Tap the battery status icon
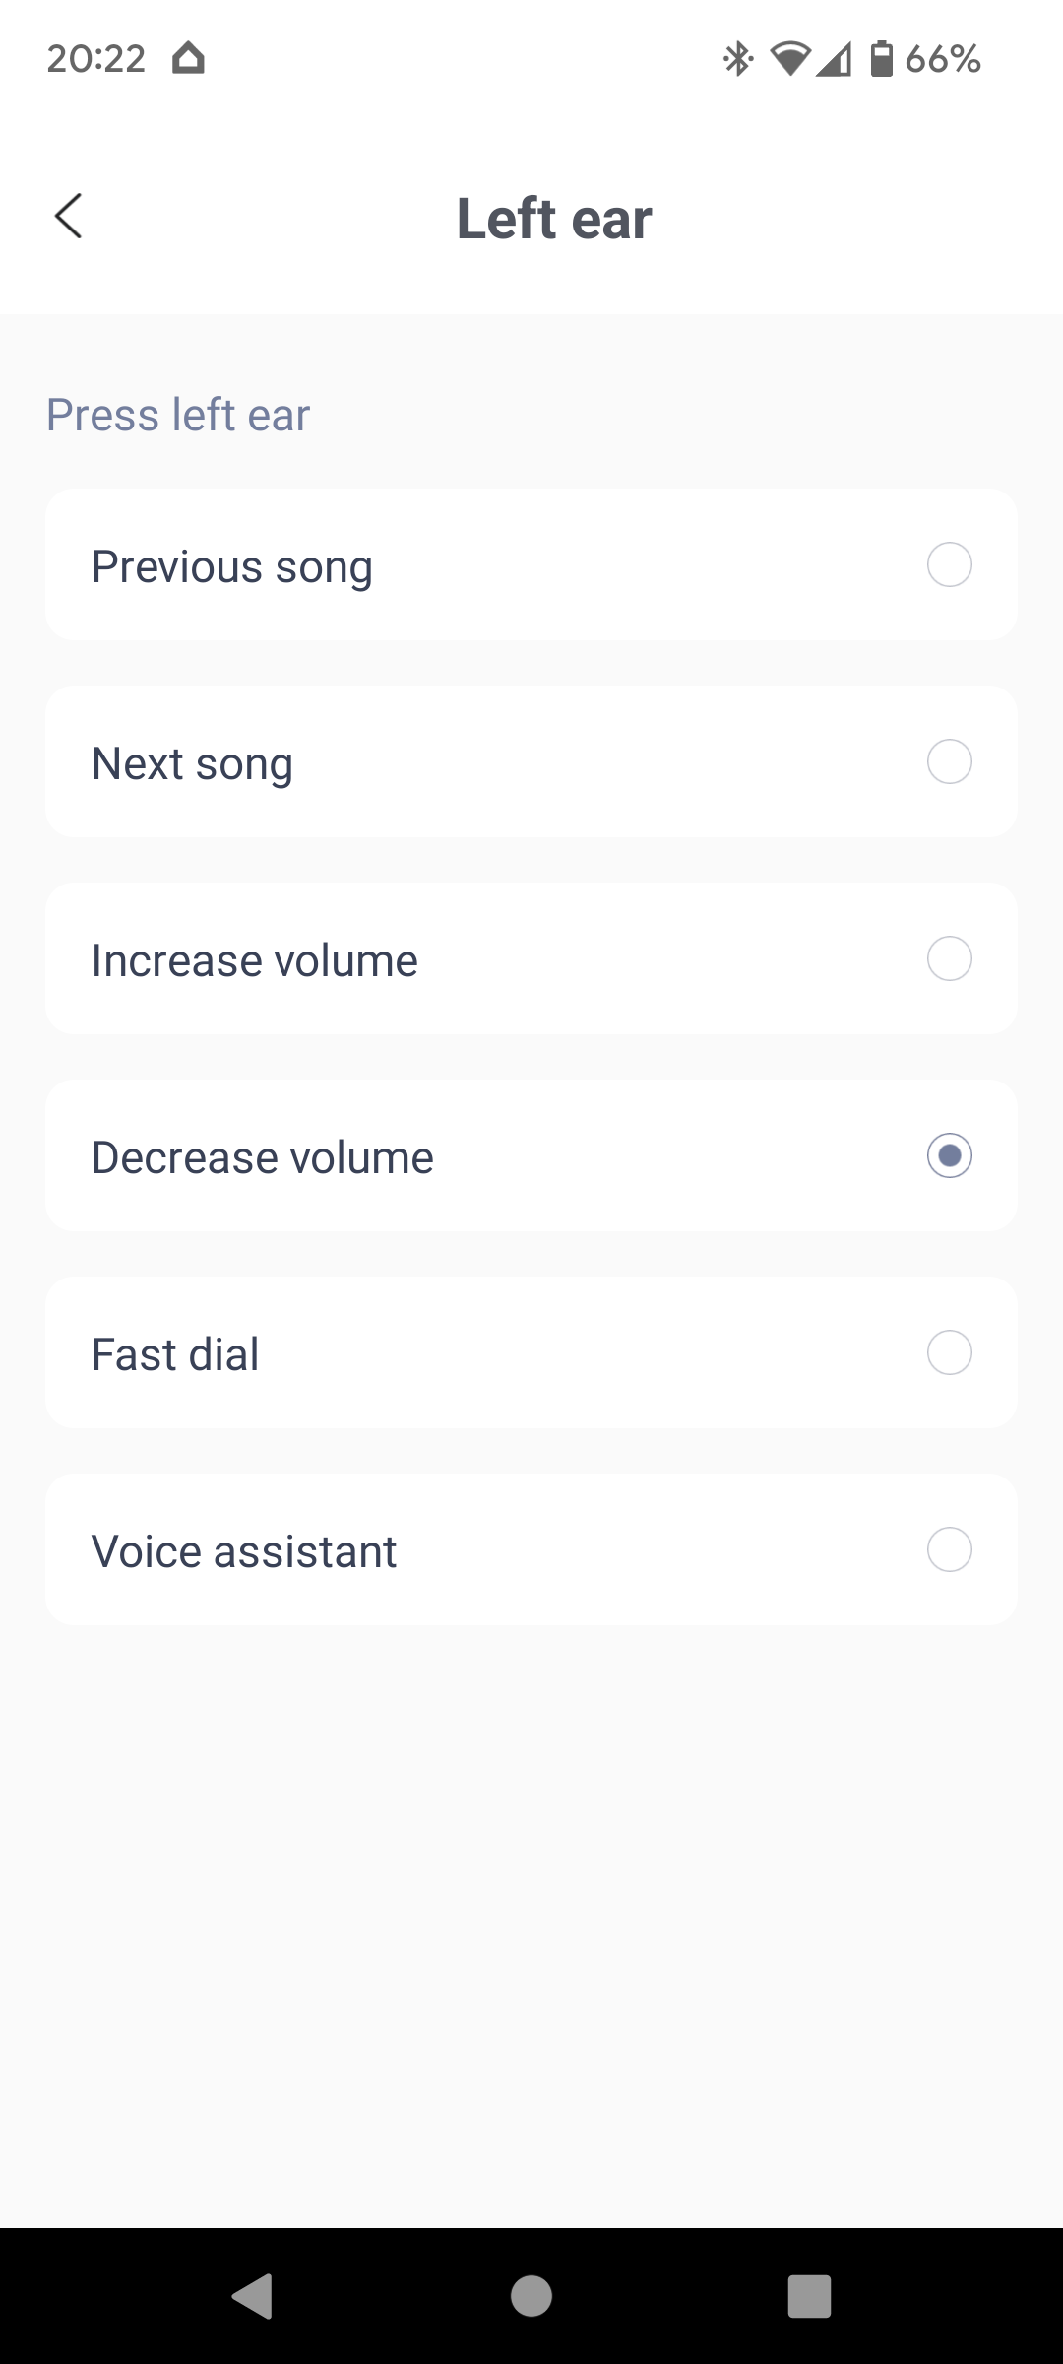Viewport: 1063px width, 2364px height. click(x=881, y=59)
